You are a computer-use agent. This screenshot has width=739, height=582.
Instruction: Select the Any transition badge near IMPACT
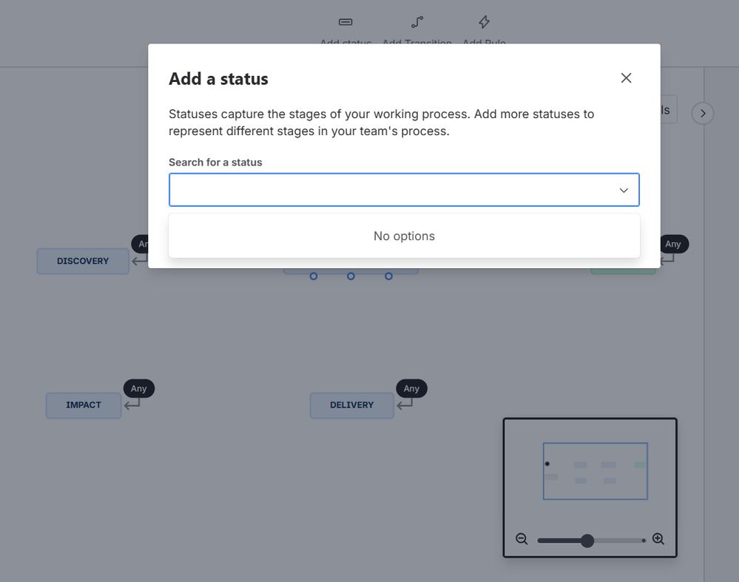coord(138,388)
